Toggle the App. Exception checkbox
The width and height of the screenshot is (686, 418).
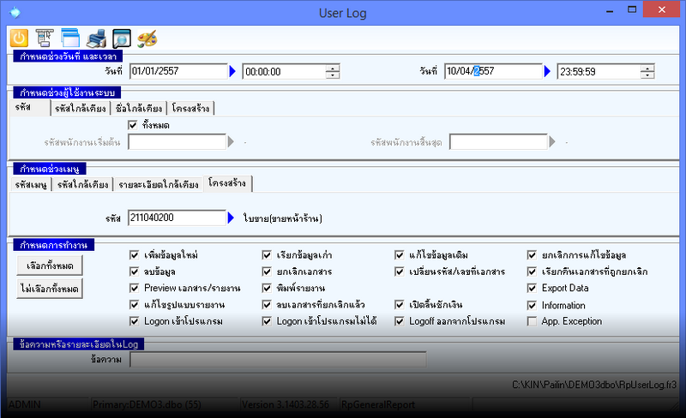click(x=533, y=321)
